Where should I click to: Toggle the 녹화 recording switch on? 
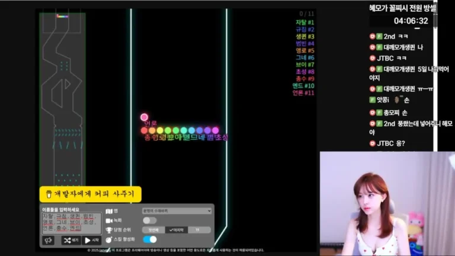pos(150,220)
